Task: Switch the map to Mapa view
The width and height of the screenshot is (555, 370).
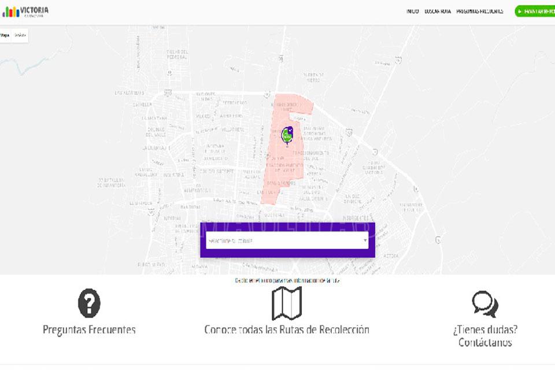Action: (5, 35)
